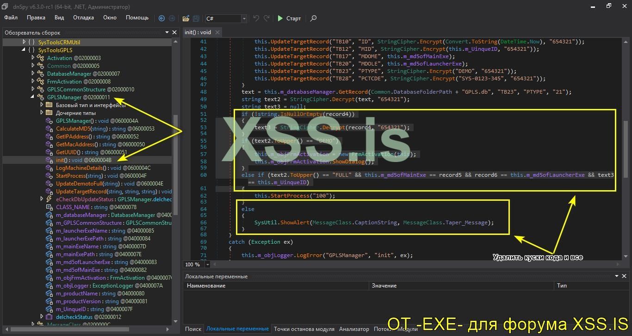This screenshot has height=336, width=632.
Task: Open an assembly via the folder icon
Action: click(x=186, y=18)
